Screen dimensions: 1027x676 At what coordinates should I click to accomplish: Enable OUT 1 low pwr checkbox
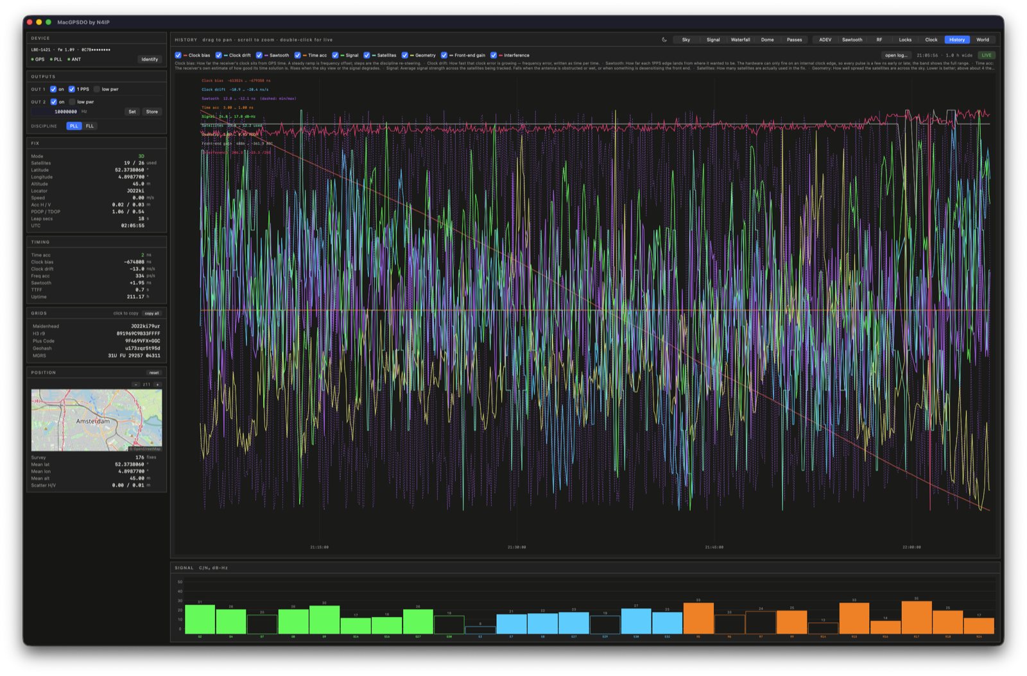coord(97,89)
